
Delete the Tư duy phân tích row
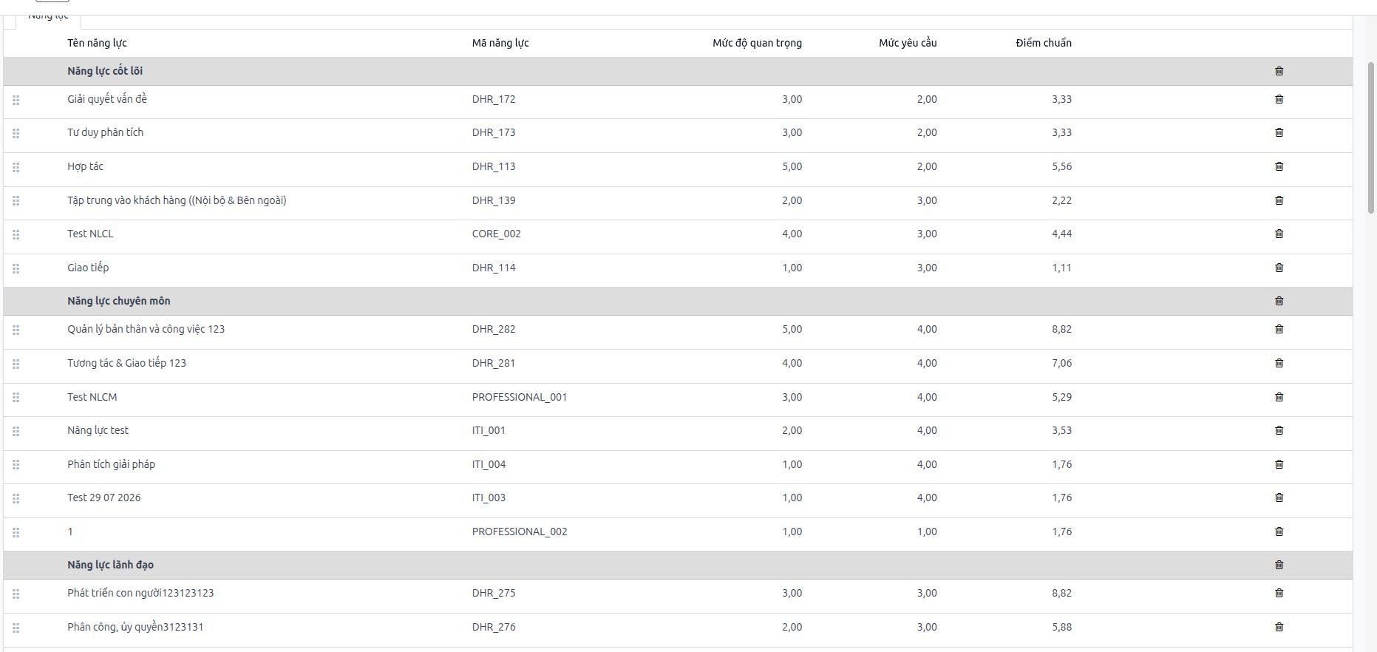coord(1279,132)
